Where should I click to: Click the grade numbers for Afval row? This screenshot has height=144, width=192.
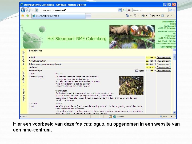(x=151, y=58)
